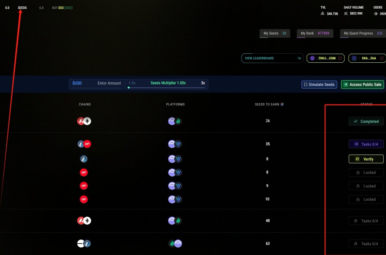
Task: Click the Users stat icon
Action: (376, 13)
